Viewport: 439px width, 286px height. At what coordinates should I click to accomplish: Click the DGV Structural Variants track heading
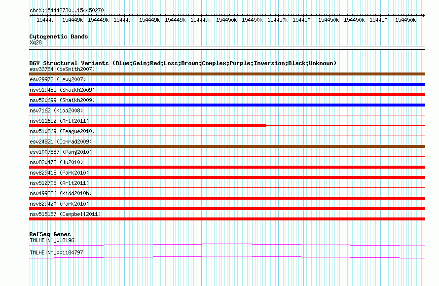183,63
